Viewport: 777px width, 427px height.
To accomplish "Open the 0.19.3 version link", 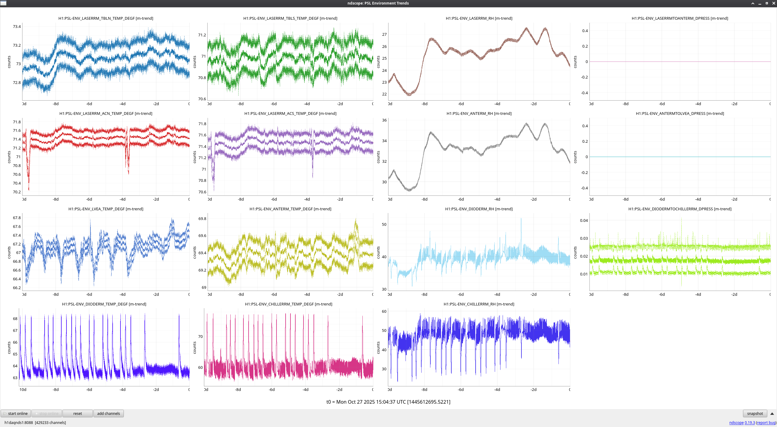I will (750, 422).
